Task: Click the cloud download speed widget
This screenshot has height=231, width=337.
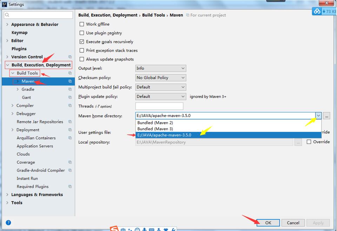Action: [324, 11]
